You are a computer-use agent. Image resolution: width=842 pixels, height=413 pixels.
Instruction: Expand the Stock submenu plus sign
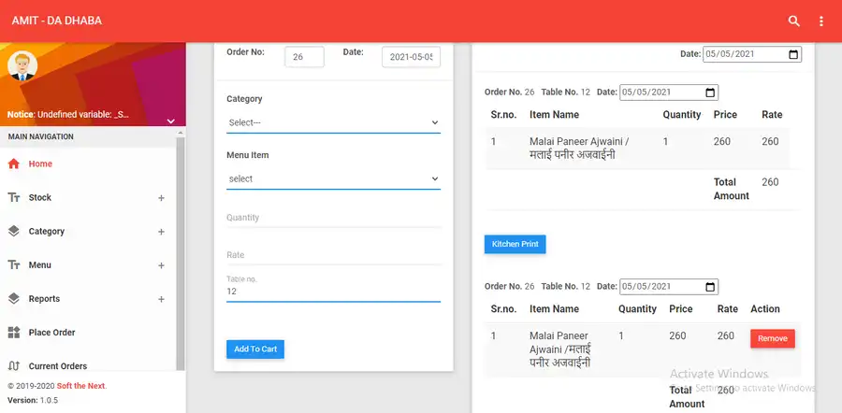(x=161, y=198)
